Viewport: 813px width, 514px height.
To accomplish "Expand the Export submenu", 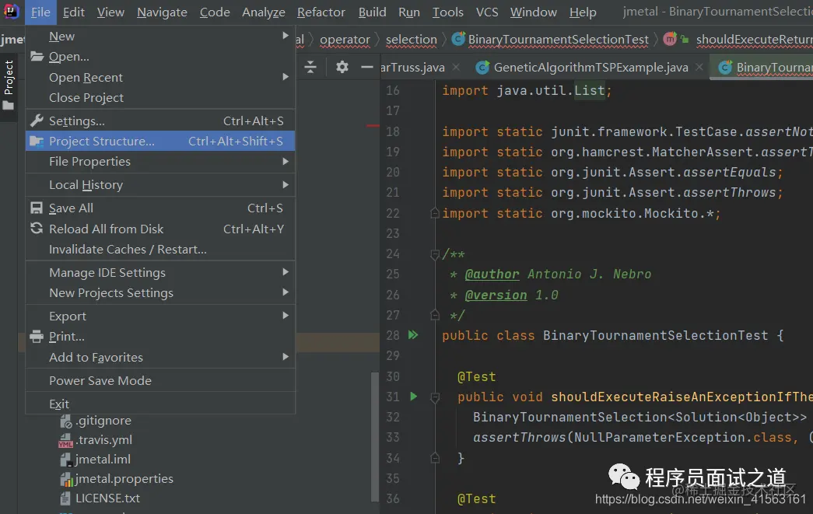I will 160,316.
